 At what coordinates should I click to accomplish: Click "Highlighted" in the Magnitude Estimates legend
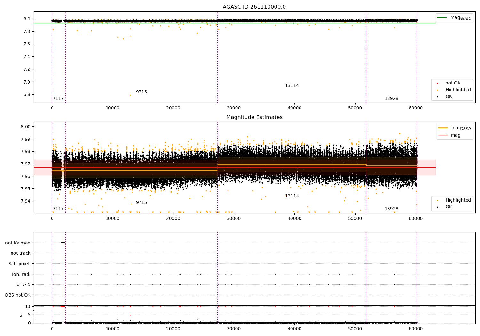tap(458, 200)
